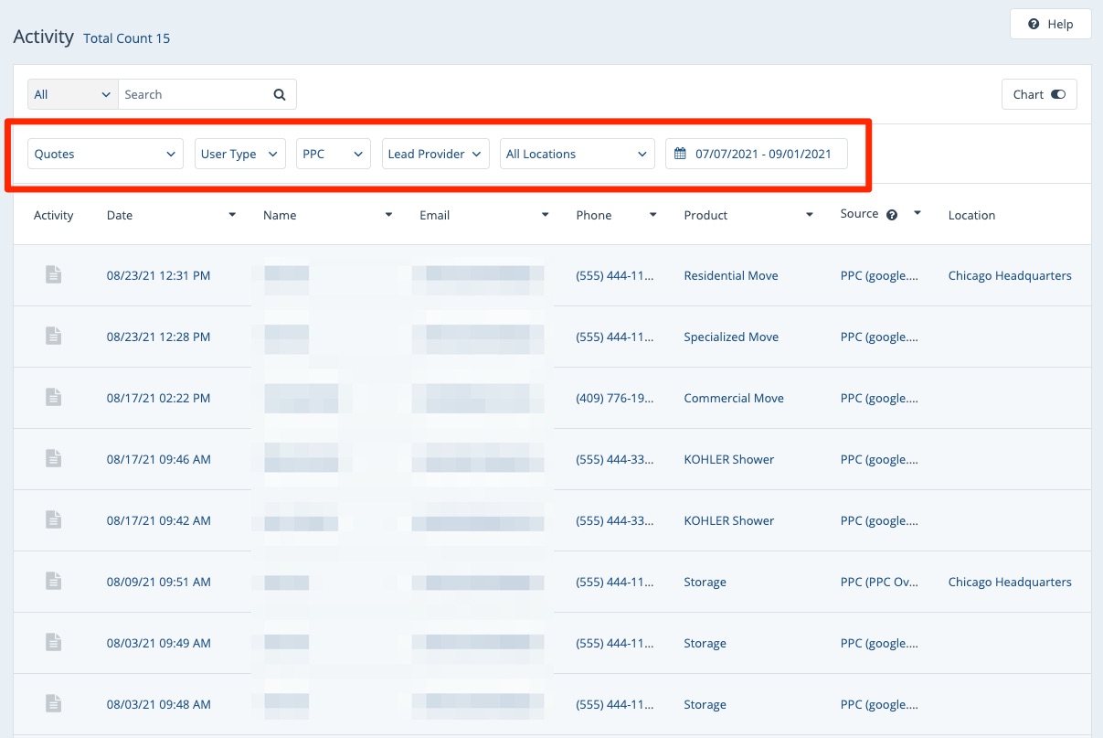Screen dimensions: 1103x738
Task: Open the User Type filter dropdown
Action: click(239, 154)
